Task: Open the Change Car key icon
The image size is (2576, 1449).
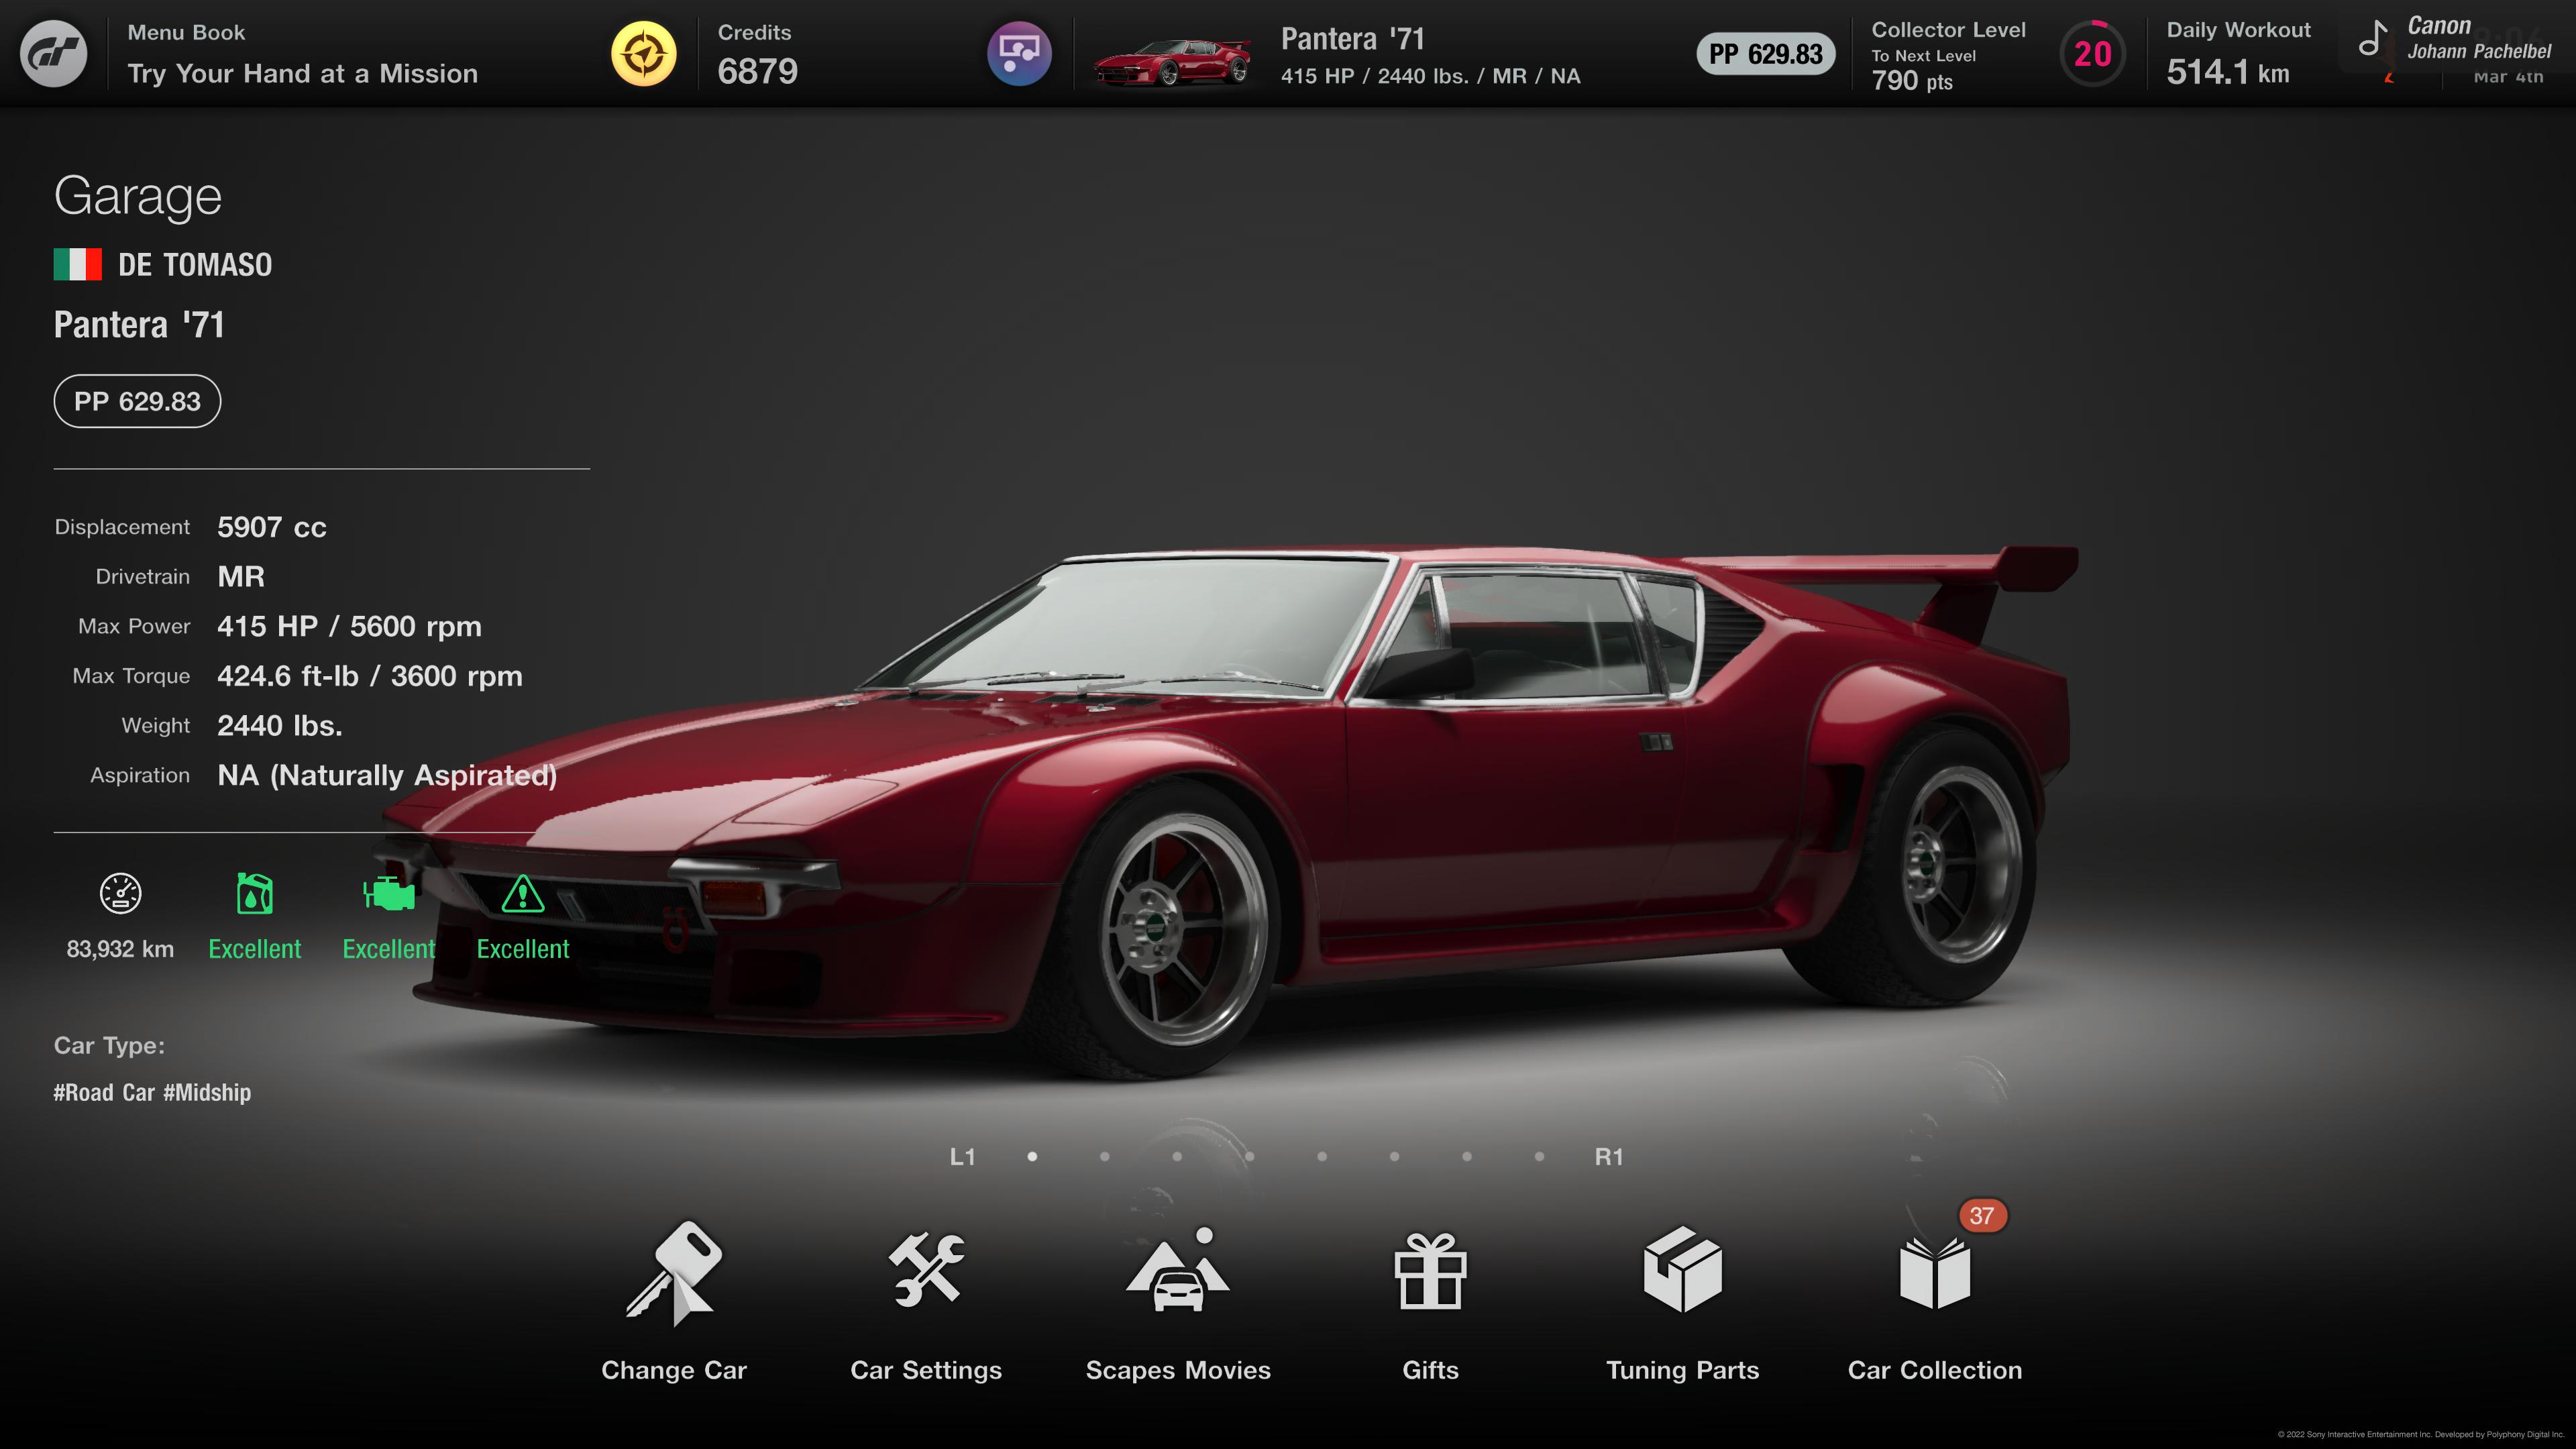Action: pyautogui.click(x=673, y=1273)
